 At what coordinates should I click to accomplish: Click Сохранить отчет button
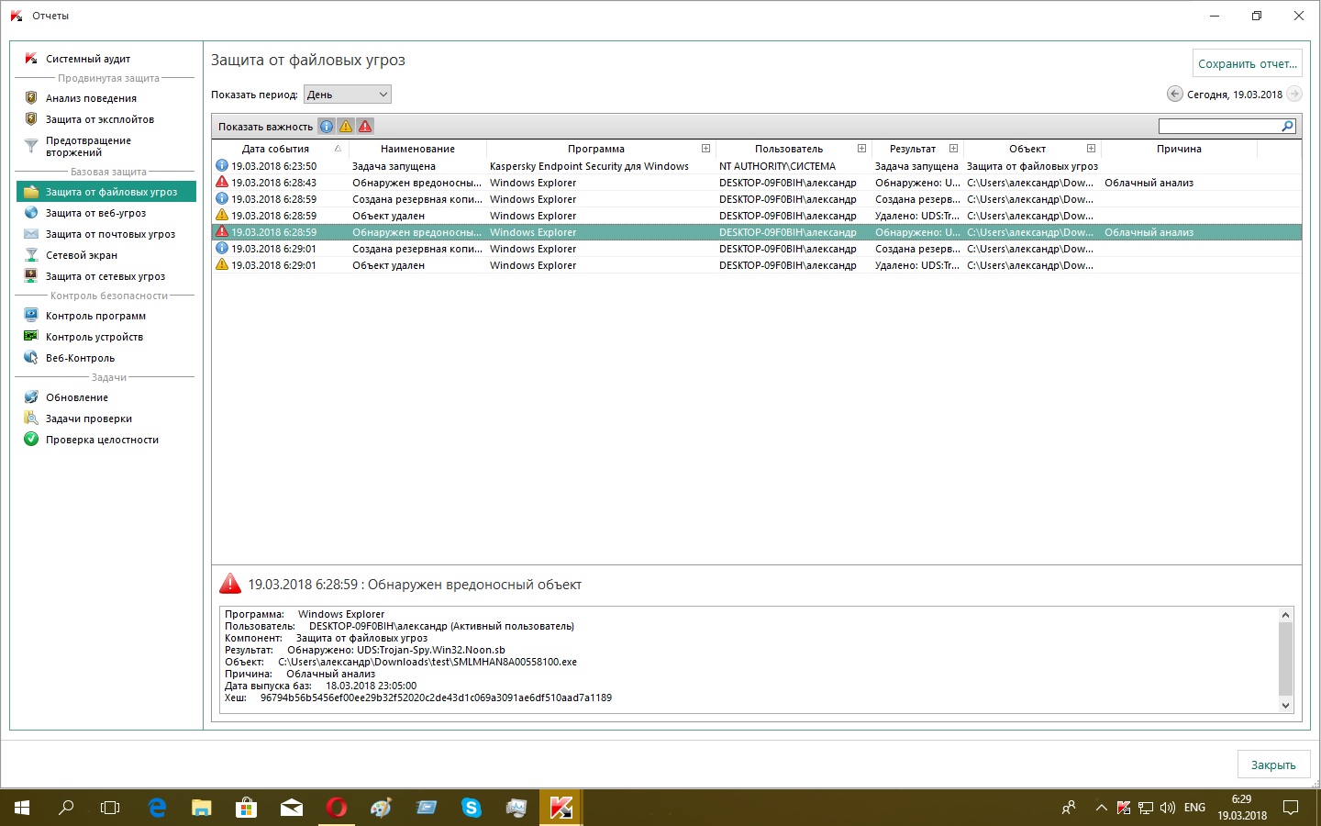[x=1248, y=63]
